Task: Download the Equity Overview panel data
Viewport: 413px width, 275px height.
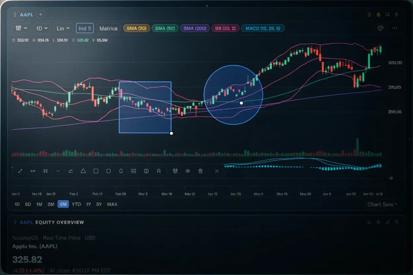Action: 369,222
